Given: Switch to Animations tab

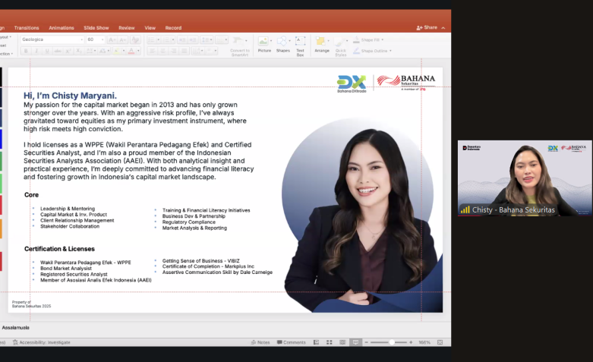Looking at the screenshot, I should pyautogui.click(x=62, y=28).
